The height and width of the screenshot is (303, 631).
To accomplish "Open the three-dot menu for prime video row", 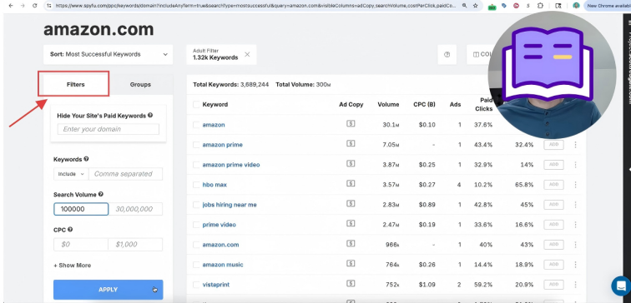I will click(575, 225).
